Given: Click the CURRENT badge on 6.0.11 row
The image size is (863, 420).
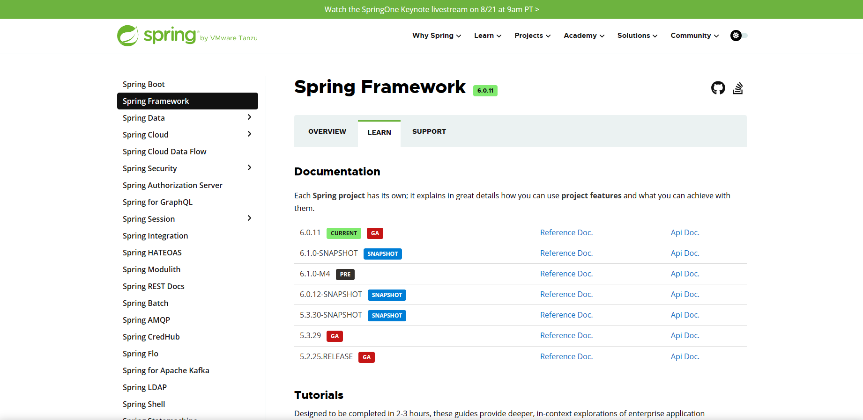Looking at the screenshot, I should pyautogui.click(x=344, y=233).
